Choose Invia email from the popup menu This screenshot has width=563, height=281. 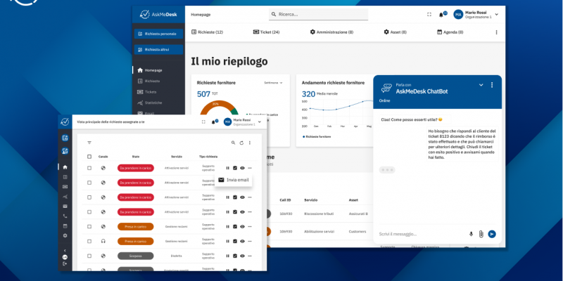tap(234, 180)
